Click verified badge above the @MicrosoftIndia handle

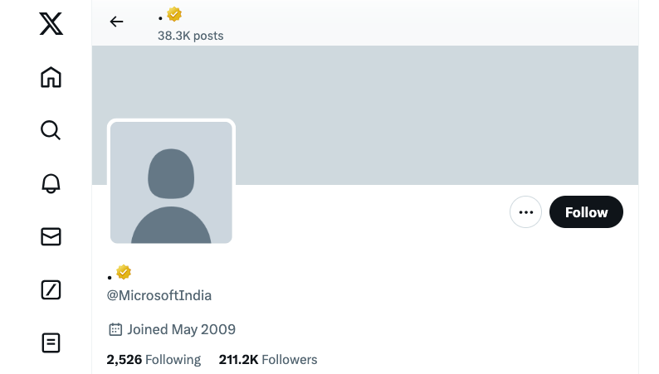pos(124,272)
